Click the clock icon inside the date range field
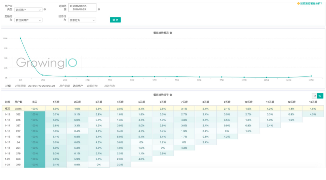326x180 pixels. [71, 6]
